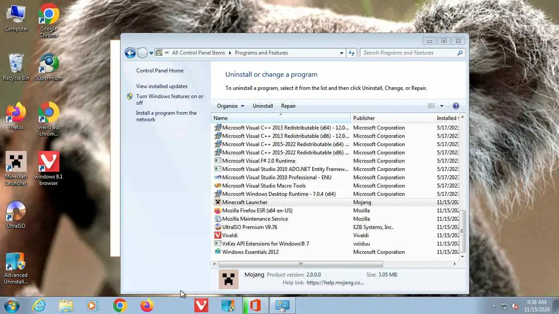Click the network tray icon

point(504,306)
